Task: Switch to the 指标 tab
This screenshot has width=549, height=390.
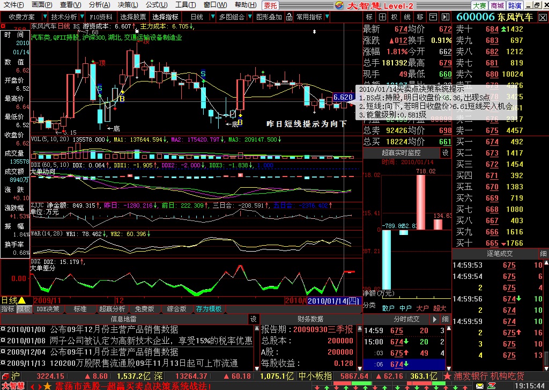Action: [x=8, y=308]
